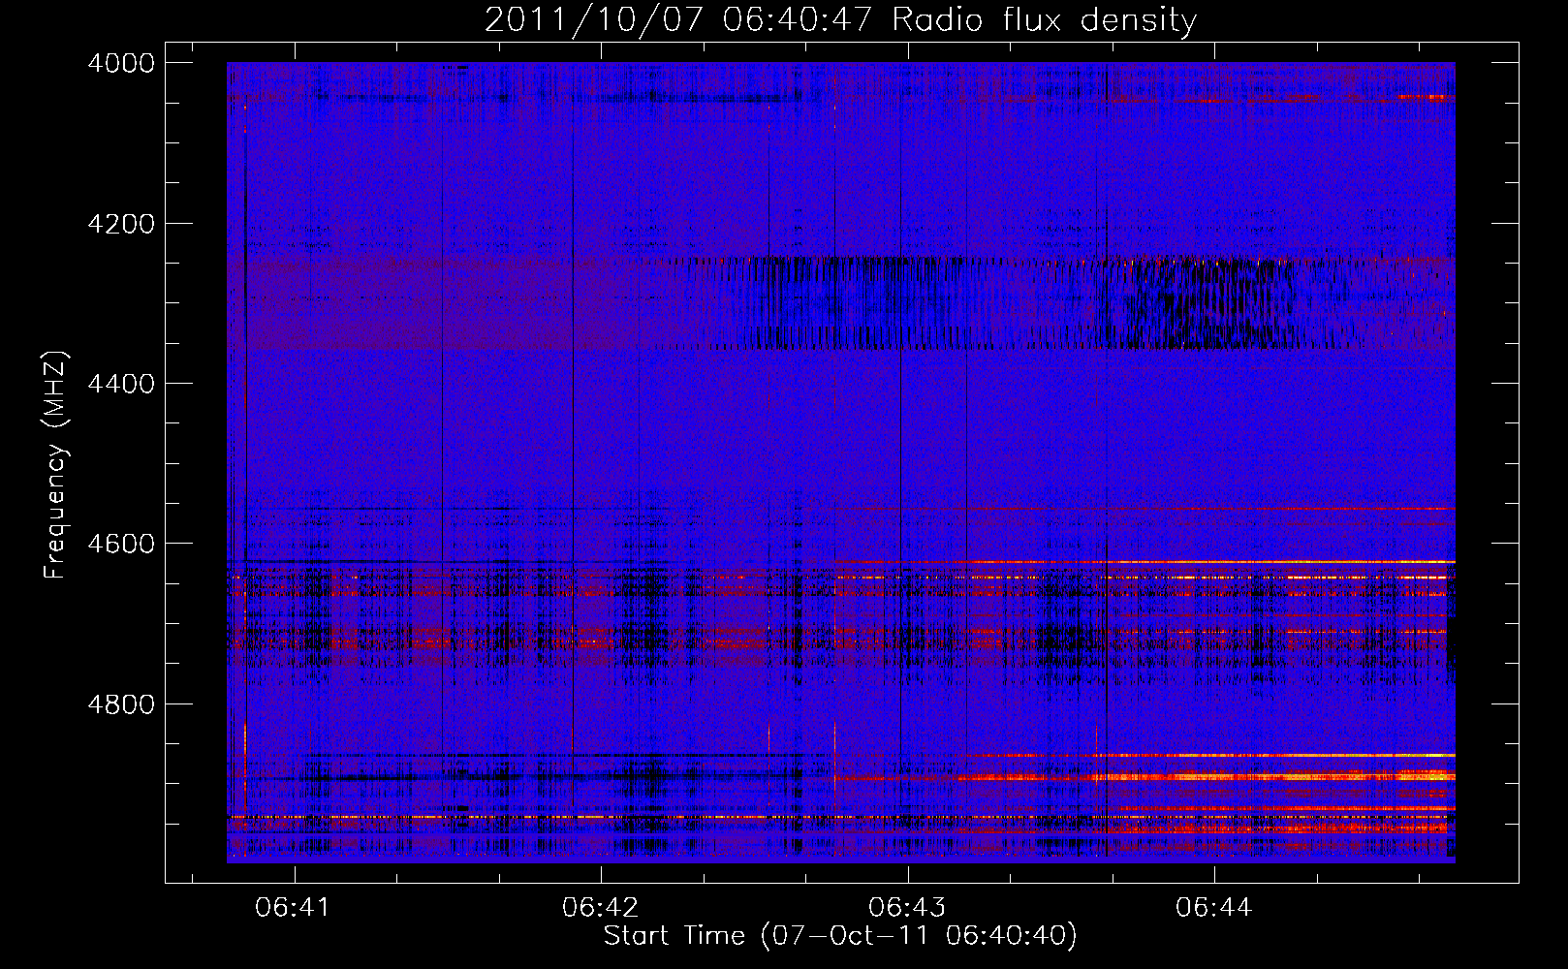Click the 4400 frequency tick label
The image size is (1568, 969).
pyautogui.click(x=121, y=384)
